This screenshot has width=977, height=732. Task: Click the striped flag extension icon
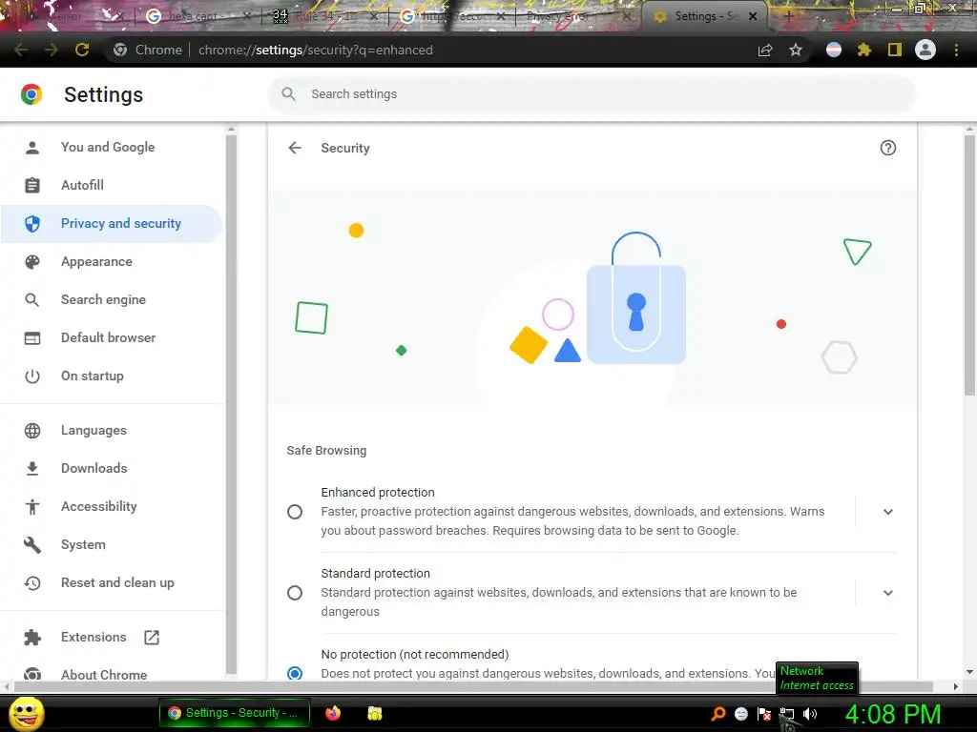coord(833,50)
